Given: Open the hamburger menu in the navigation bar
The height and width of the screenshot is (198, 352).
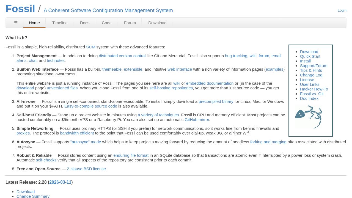Looking at the screenshot, I should pyautogui.click(x=16, y=23).
